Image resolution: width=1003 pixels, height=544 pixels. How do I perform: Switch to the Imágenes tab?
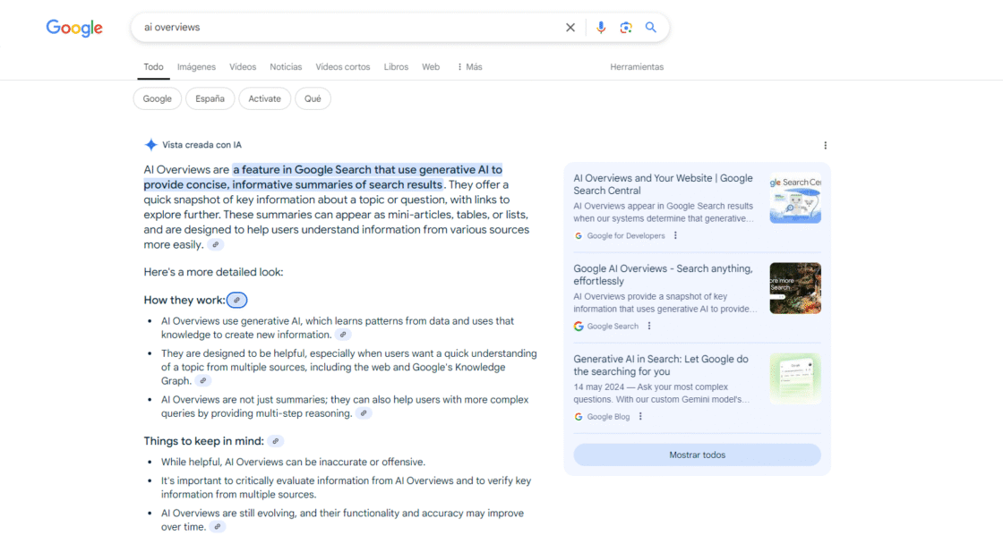click(x=196, y=66)
